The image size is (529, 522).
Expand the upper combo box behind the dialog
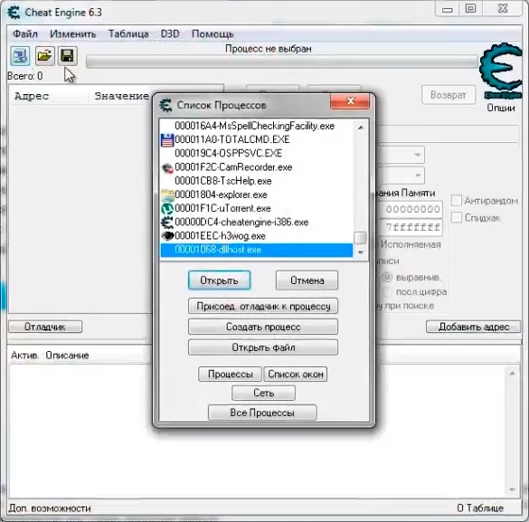(417, 155)
